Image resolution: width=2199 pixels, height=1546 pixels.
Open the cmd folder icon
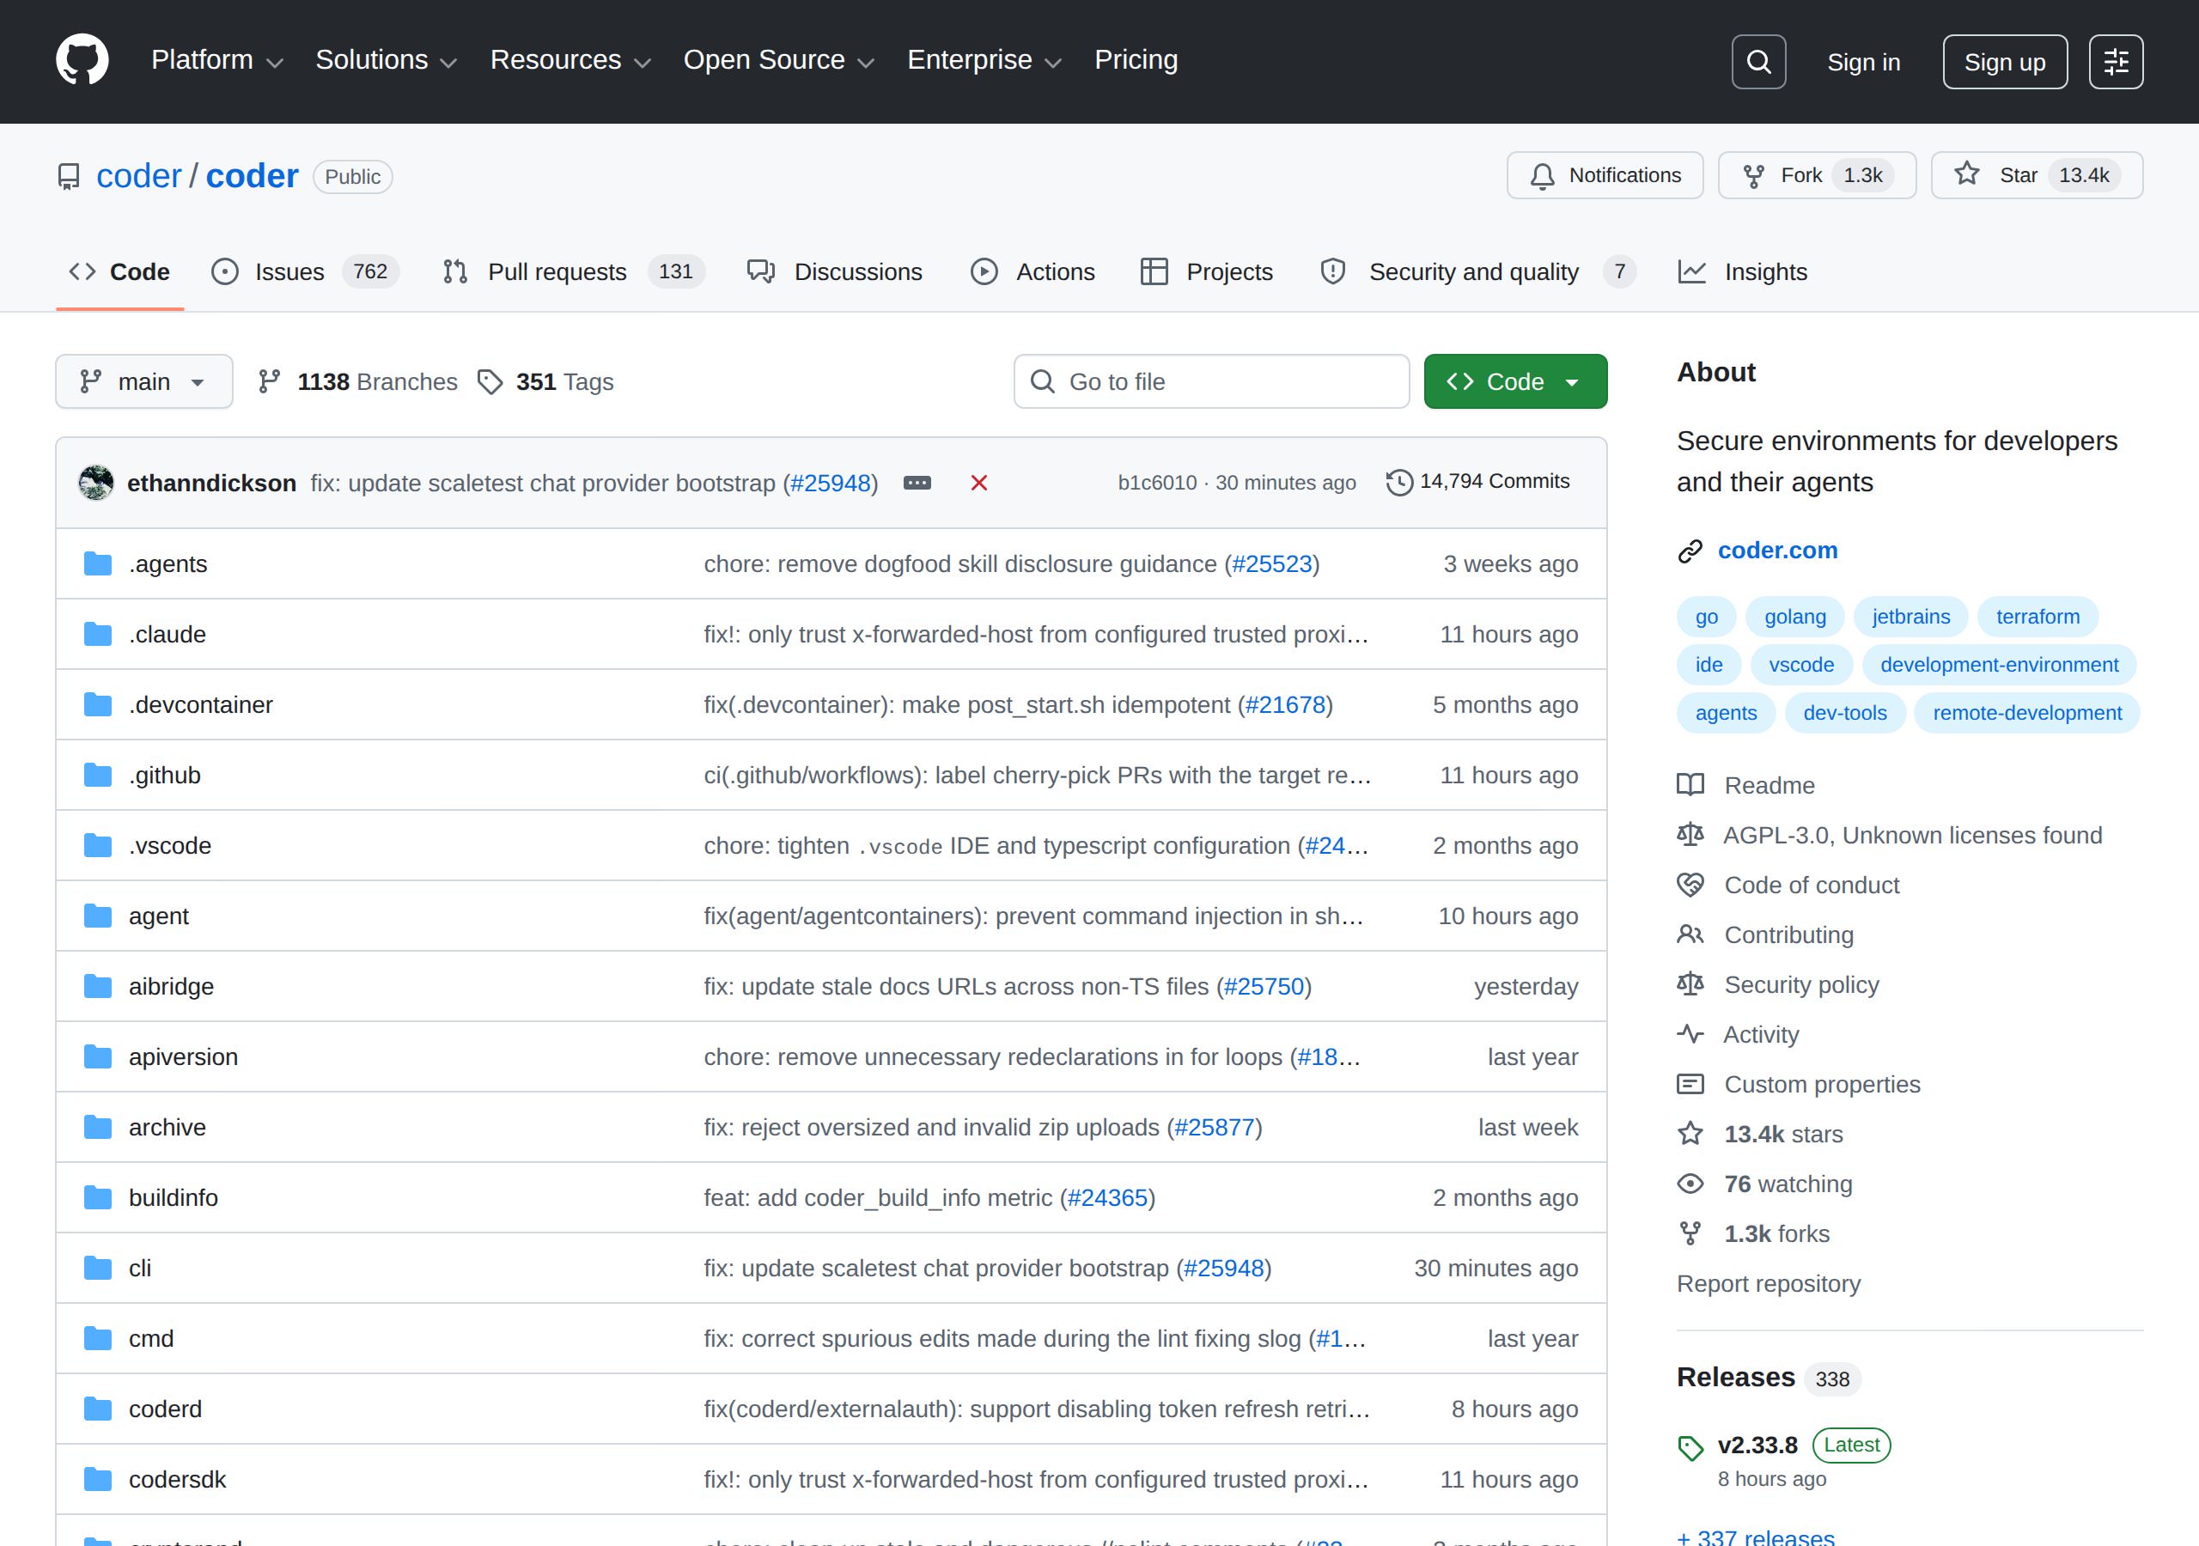[x=98, y=1338]
